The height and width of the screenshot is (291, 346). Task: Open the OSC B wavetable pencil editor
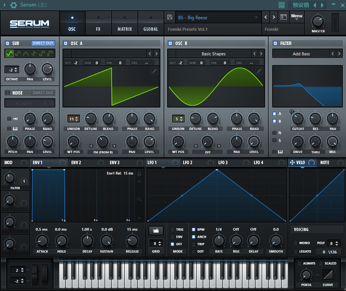click(259, 71)
